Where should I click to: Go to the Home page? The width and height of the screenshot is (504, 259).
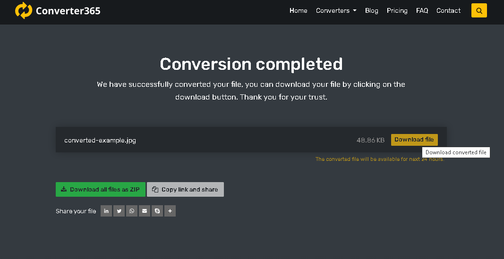299,10
